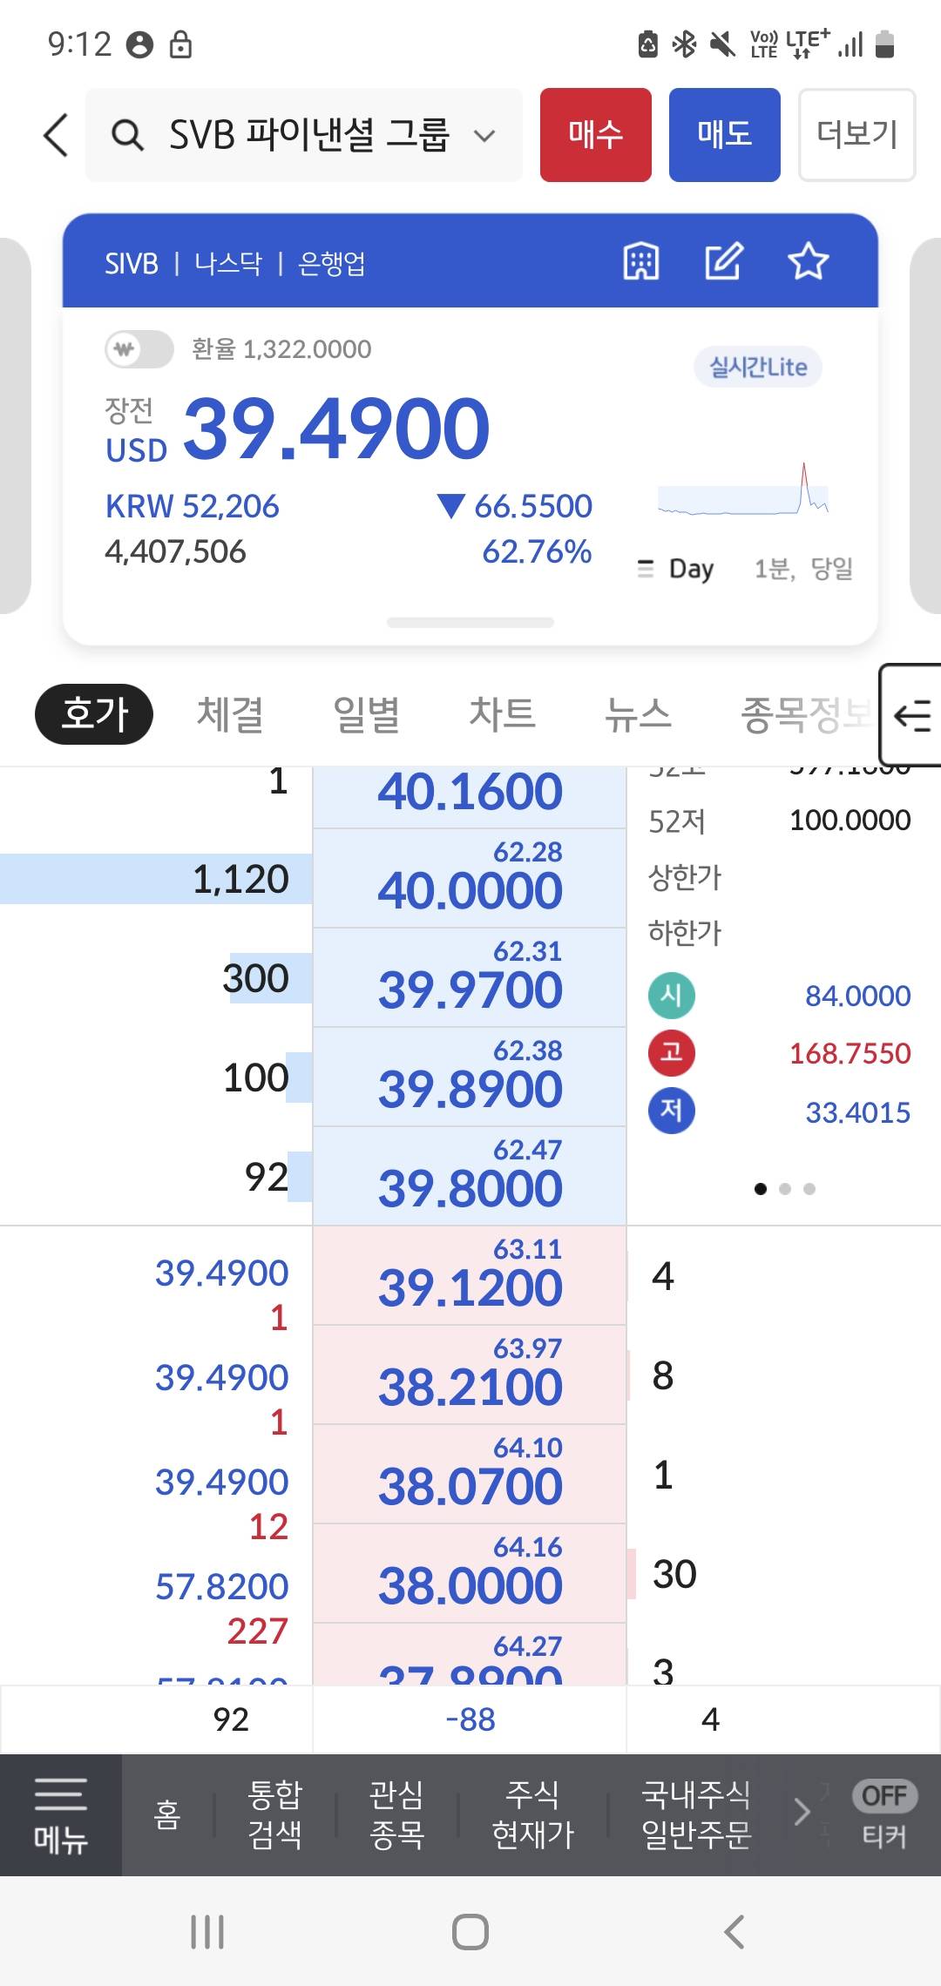941x1986 pixels.
Task: Tap the memo edit pencil icon
Action: (x=723, y=261)
